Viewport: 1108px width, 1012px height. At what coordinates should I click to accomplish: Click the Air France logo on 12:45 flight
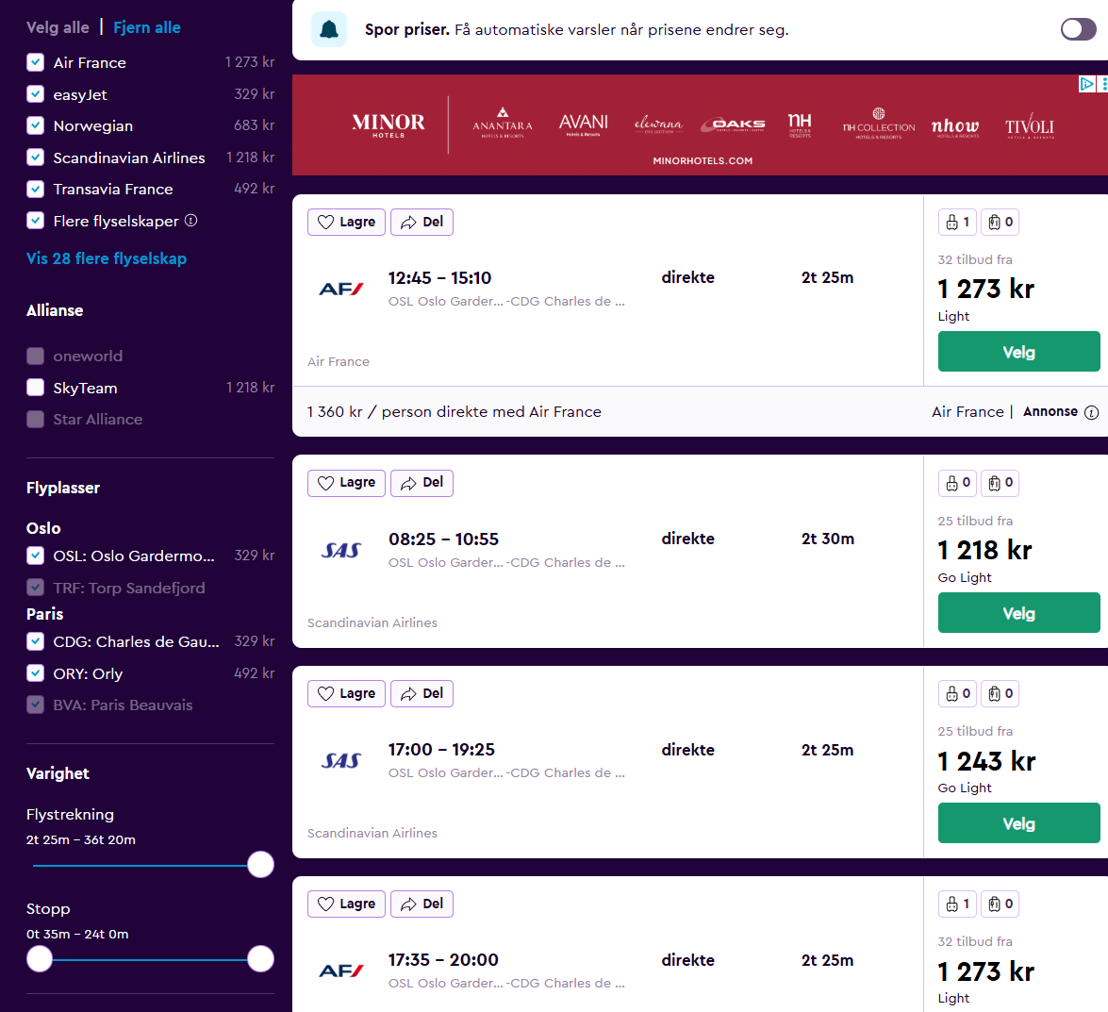coord(340,289)
